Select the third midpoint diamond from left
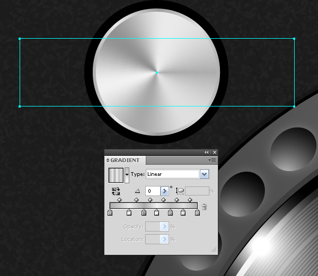This screenshot has height=276, width=318. tap(151, 200)
